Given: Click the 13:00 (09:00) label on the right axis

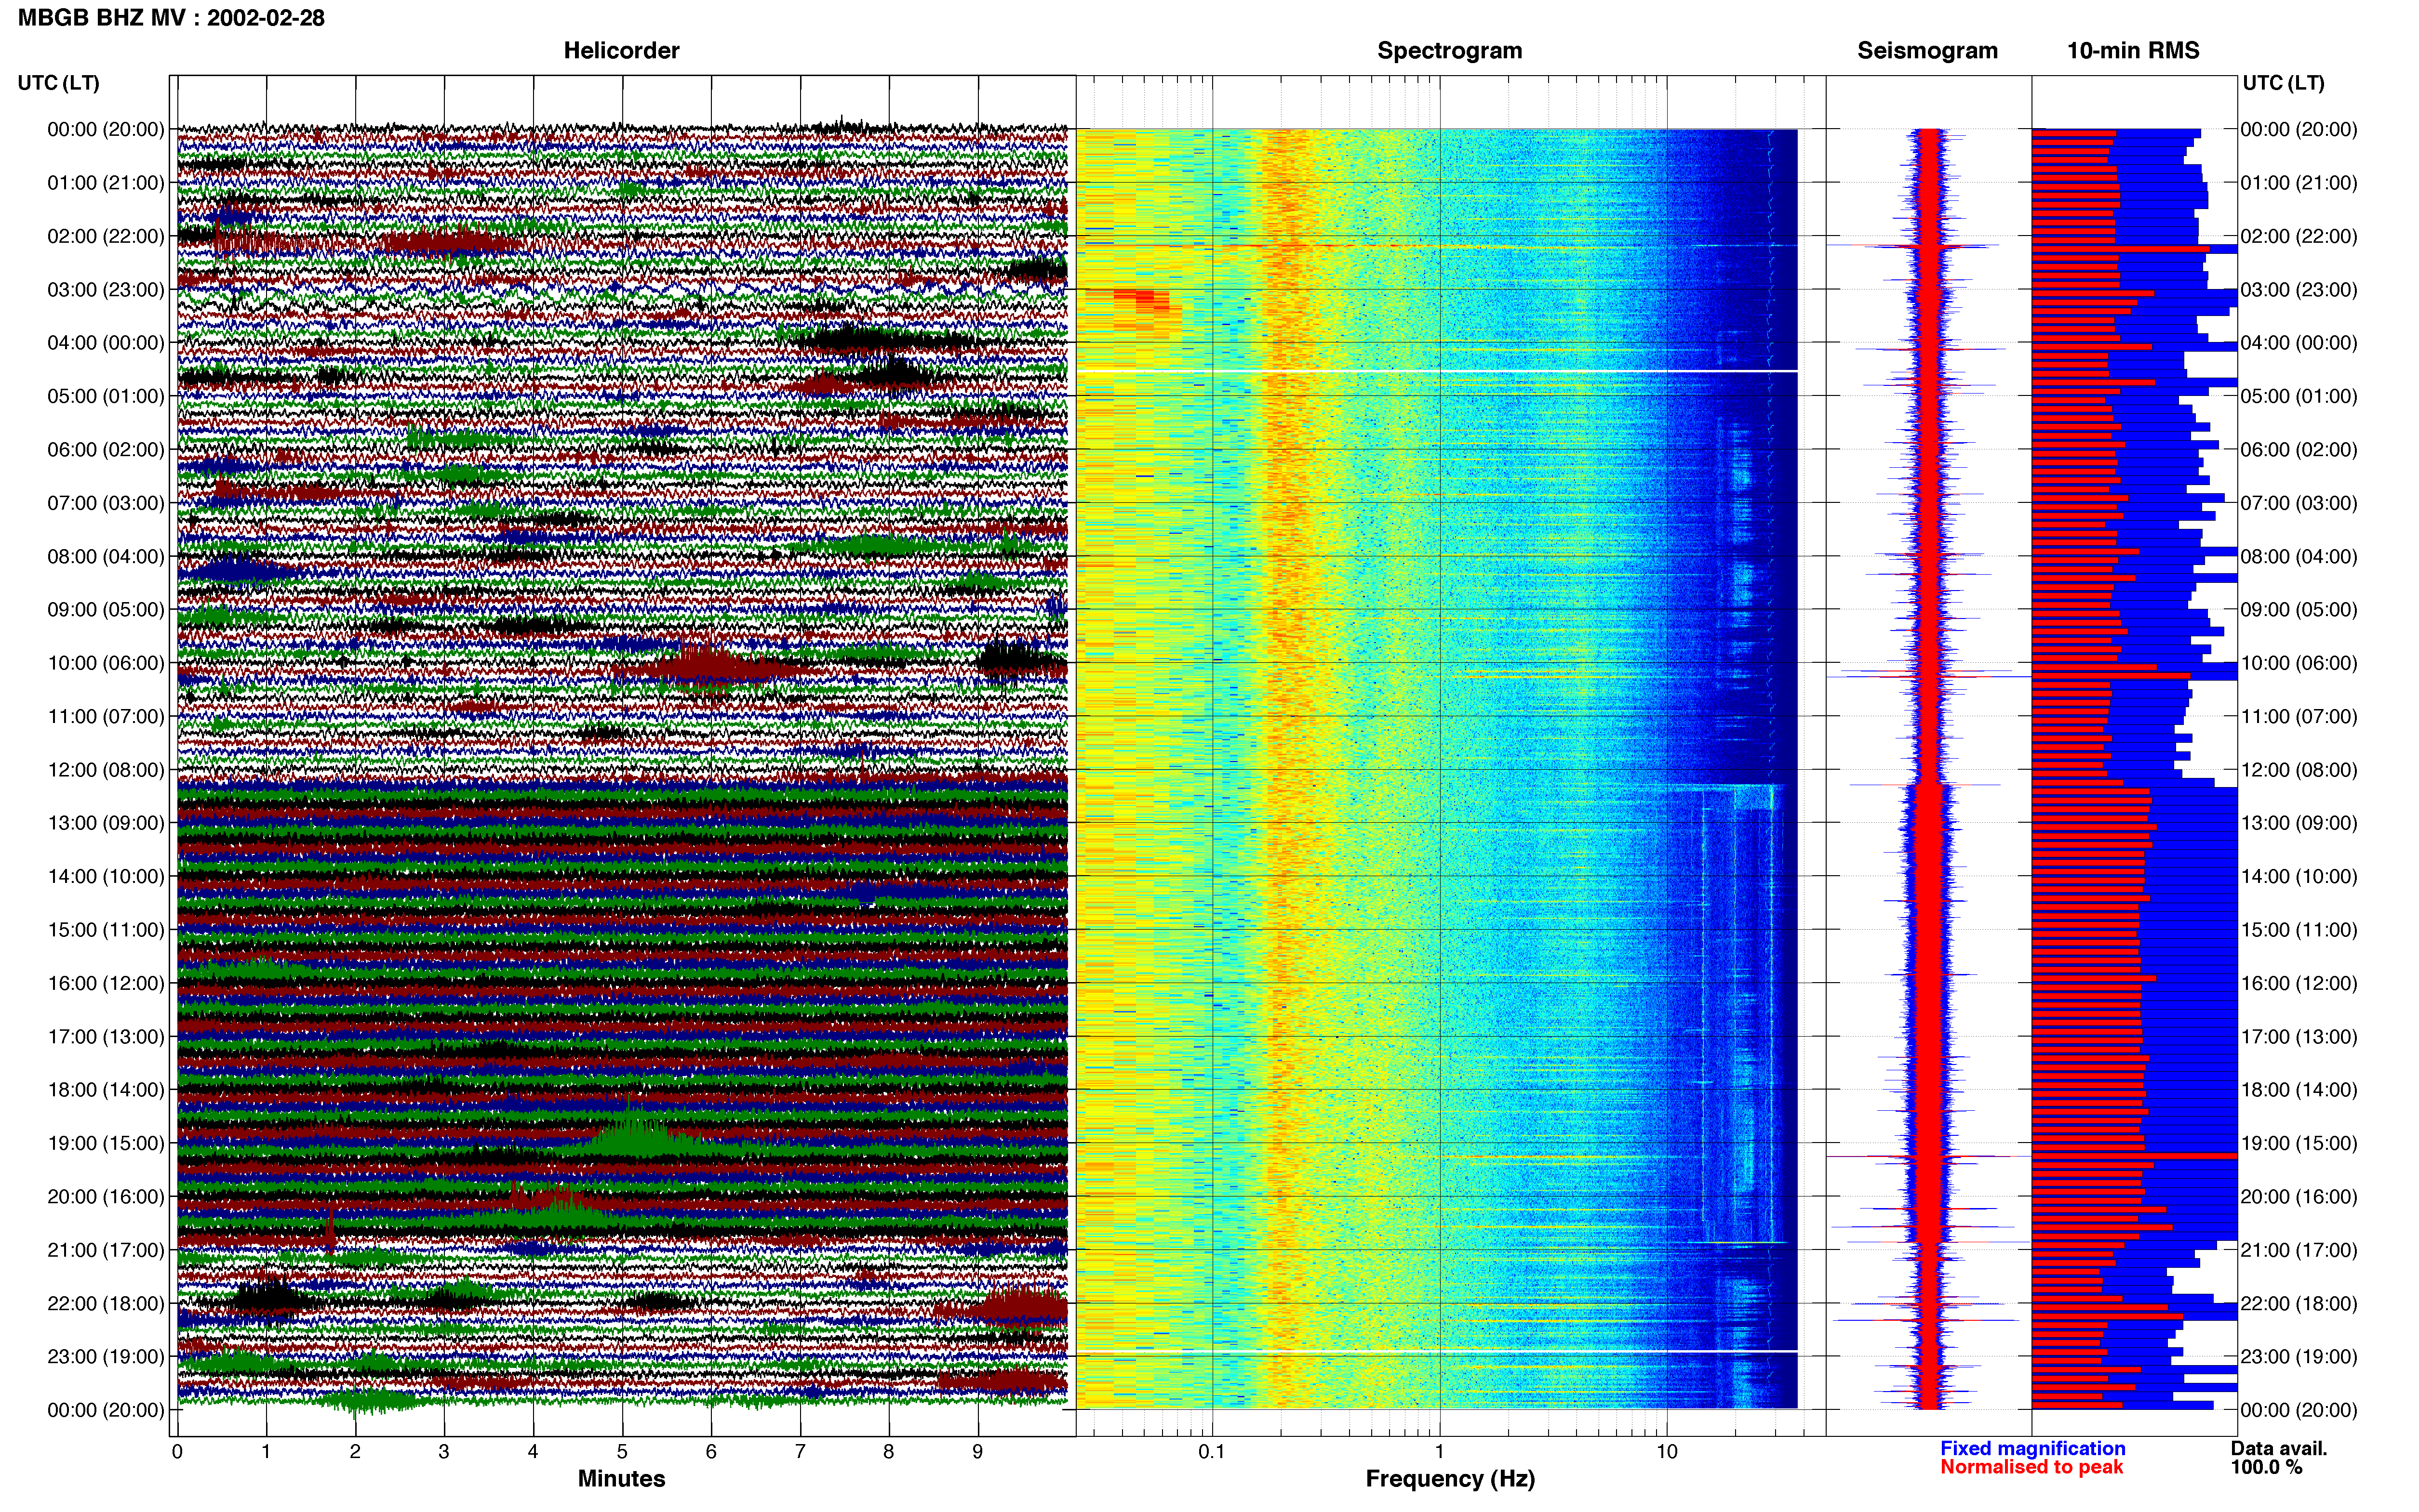Looking at the screenshot, I should [2299, 823].
